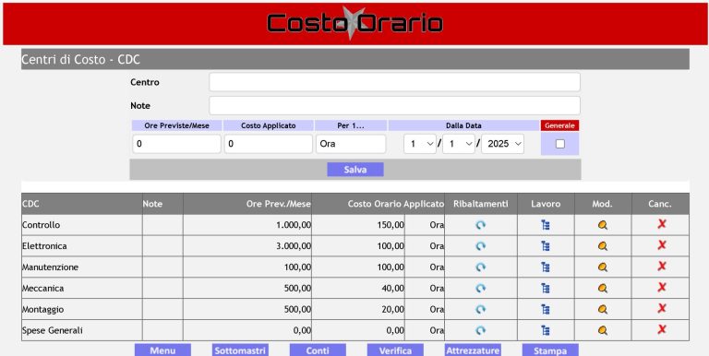
Task: Open Ribaltamenti for the Controllo row
Action: point(481,224)
